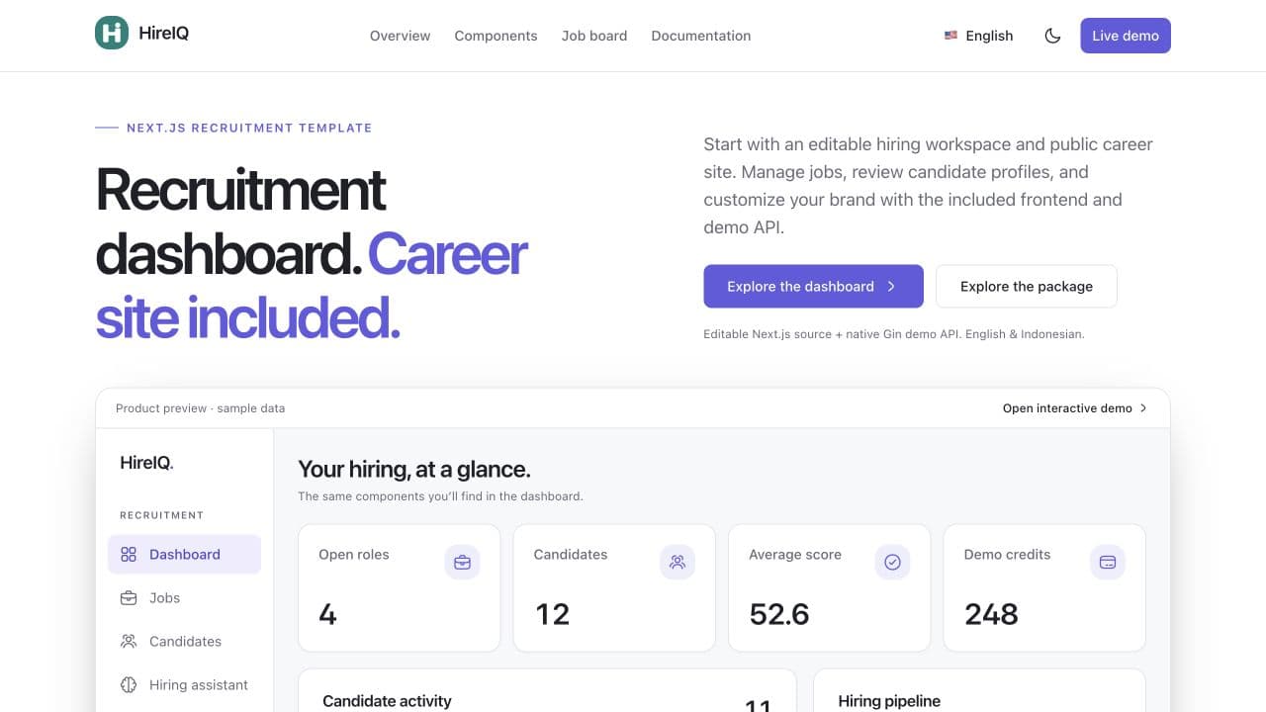This screenshot has height=712, width=1266.
Task: Click the Hiring assistant brain icon
Action: 129,684
